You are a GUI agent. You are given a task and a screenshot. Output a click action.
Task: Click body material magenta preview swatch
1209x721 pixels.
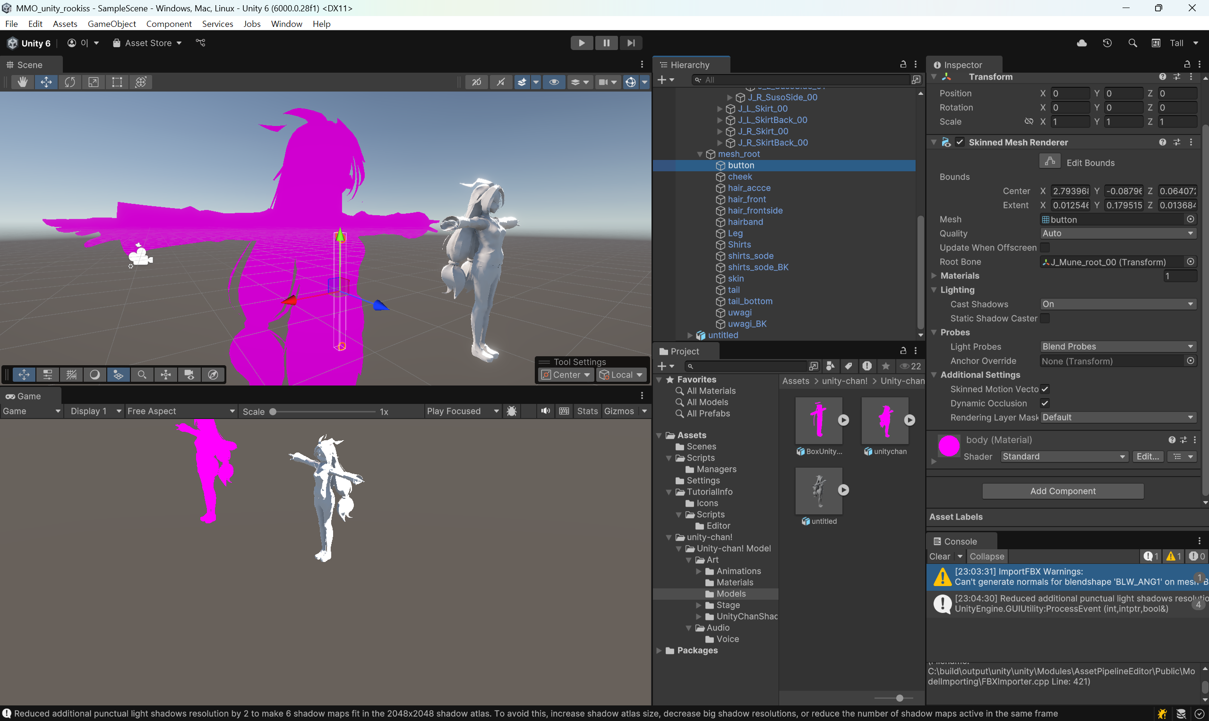[x=948, y=445]
